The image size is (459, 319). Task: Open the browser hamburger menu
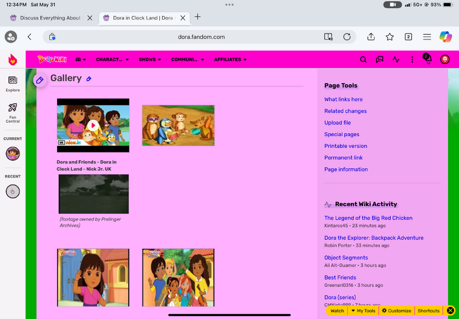click(427, 37)
